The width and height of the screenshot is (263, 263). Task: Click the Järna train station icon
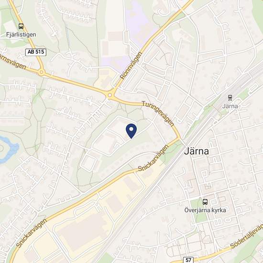pyautogui.click(x=230, y=98)
